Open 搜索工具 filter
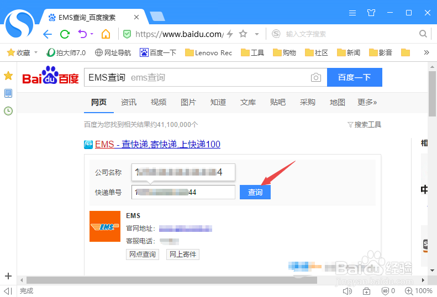This screenshot has height=297, width=437. pos(364,125)
